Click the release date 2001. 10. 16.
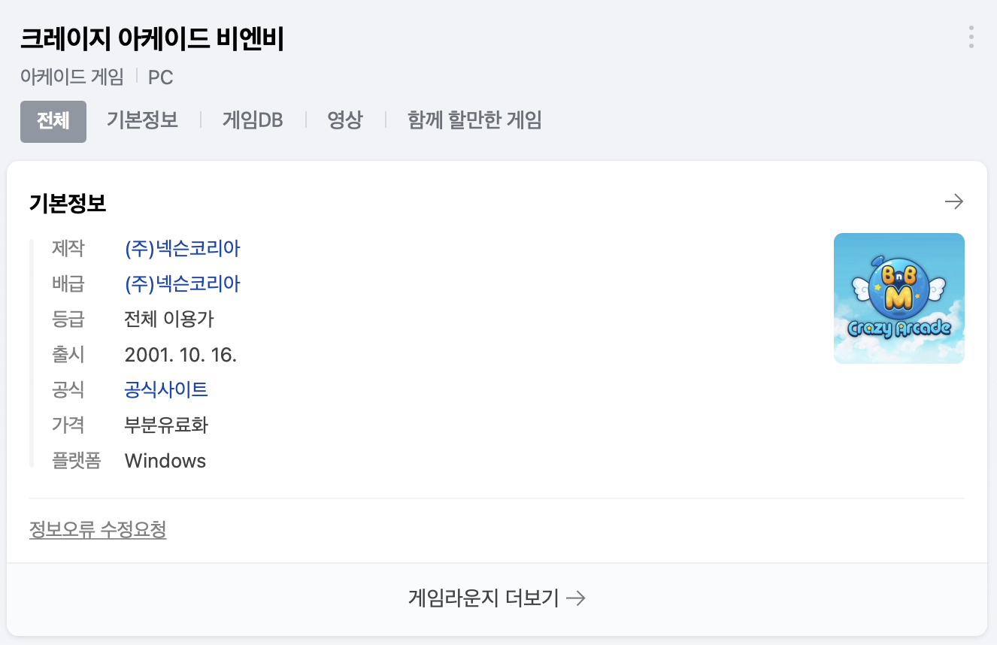 tap(180, 355)
